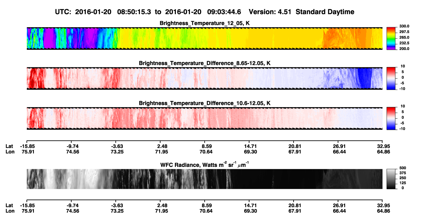Click longitude '64.86' under the 10.6-12.05 panel
425x218 pixels.
click(383, 152)
